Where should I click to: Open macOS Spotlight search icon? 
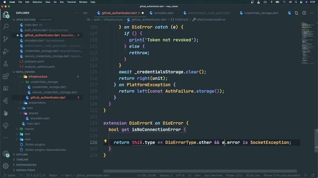[296, 2]
